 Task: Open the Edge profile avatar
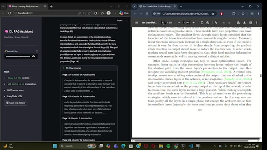pyautogui.click(x=108, y=13)
